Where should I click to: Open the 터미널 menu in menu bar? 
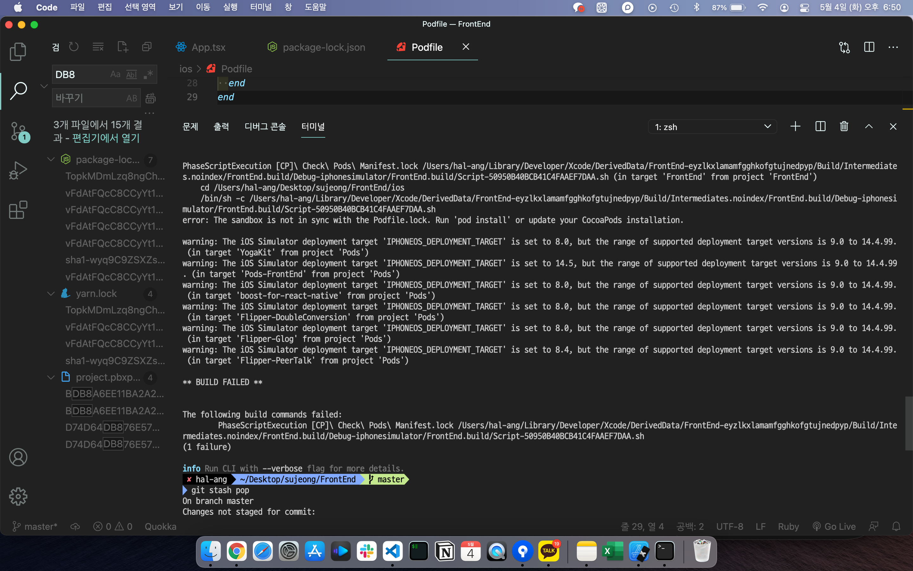pyautogui.click(x=261, y=7)
